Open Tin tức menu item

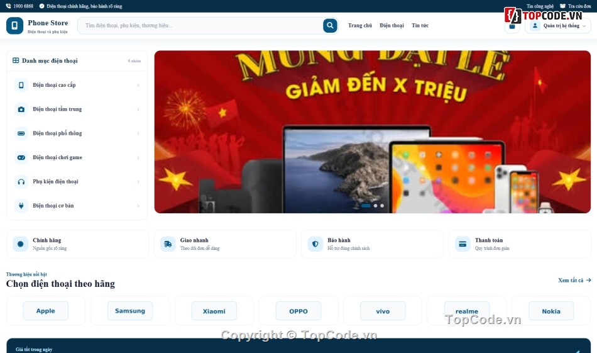(420, 26)
